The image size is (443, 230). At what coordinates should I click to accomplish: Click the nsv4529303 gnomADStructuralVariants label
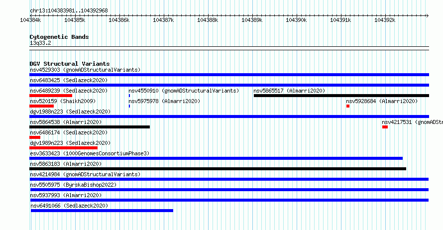pos(85,70)
